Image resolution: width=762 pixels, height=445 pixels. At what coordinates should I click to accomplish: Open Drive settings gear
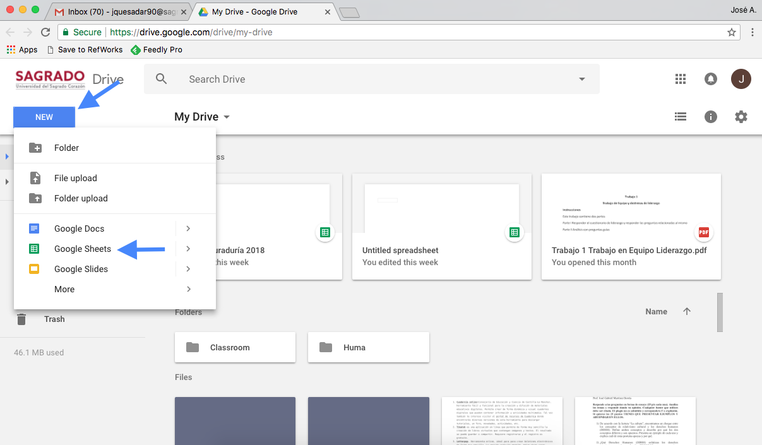point(741,117)
